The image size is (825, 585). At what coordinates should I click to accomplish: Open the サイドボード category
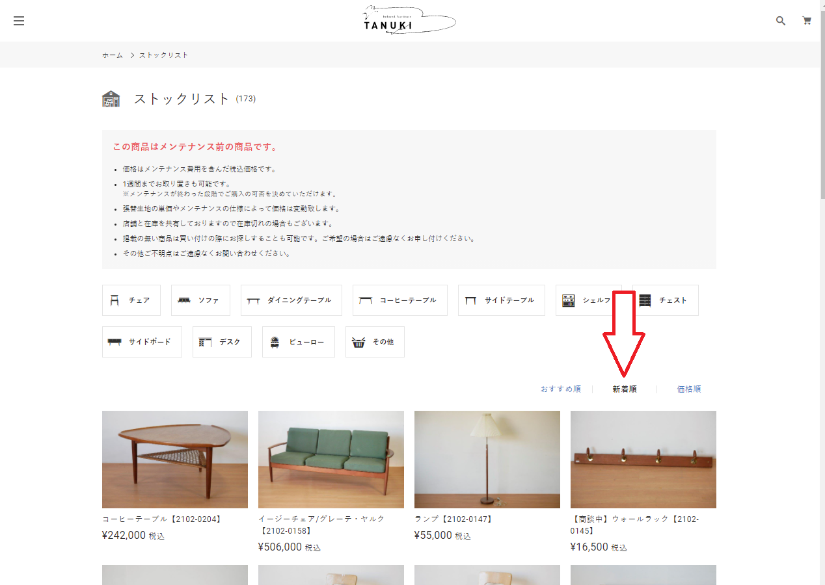(141, 342)
